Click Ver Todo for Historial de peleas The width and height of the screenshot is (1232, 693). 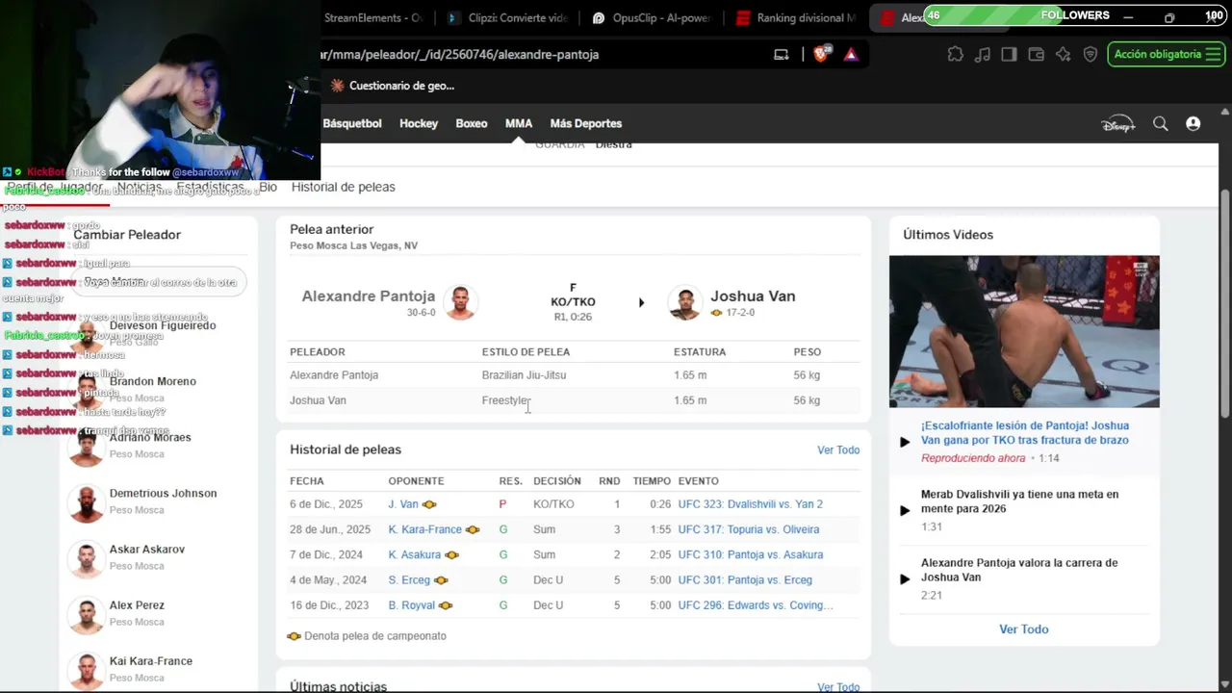coord(838,450)
